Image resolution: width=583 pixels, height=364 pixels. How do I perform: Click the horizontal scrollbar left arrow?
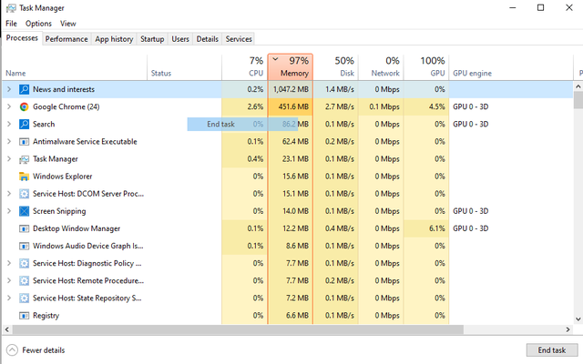[6, 329]
